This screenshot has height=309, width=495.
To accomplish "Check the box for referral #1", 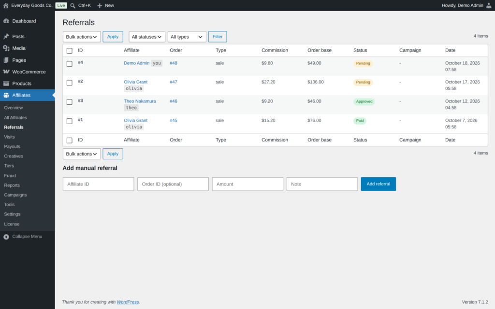I will pyautogui.click(x=70, y=121).
